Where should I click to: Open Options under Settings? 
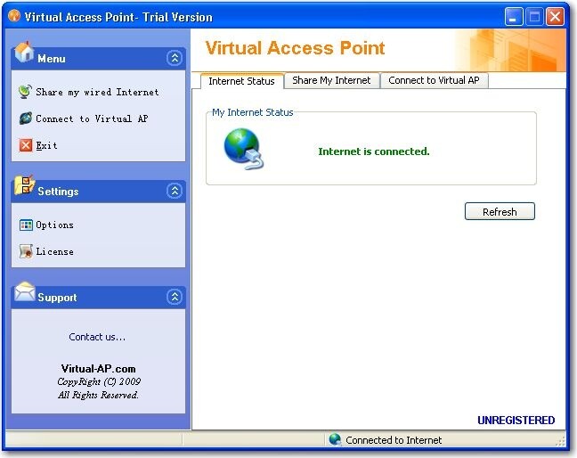(55, 225)
